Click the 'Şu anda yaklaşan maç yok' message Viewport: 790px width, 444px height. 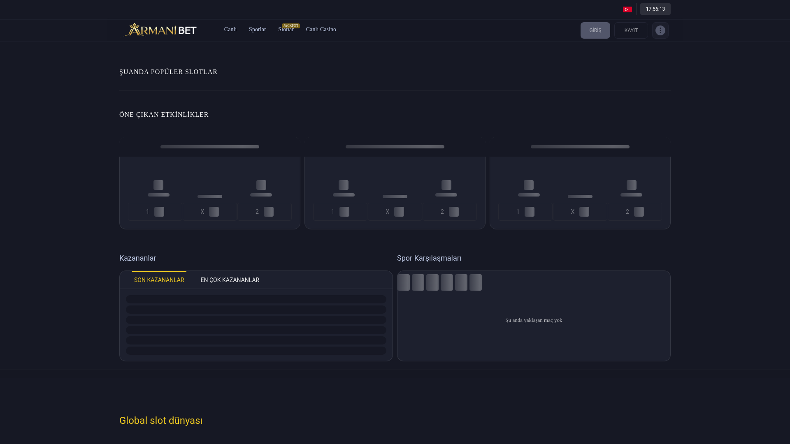(534, 320)
